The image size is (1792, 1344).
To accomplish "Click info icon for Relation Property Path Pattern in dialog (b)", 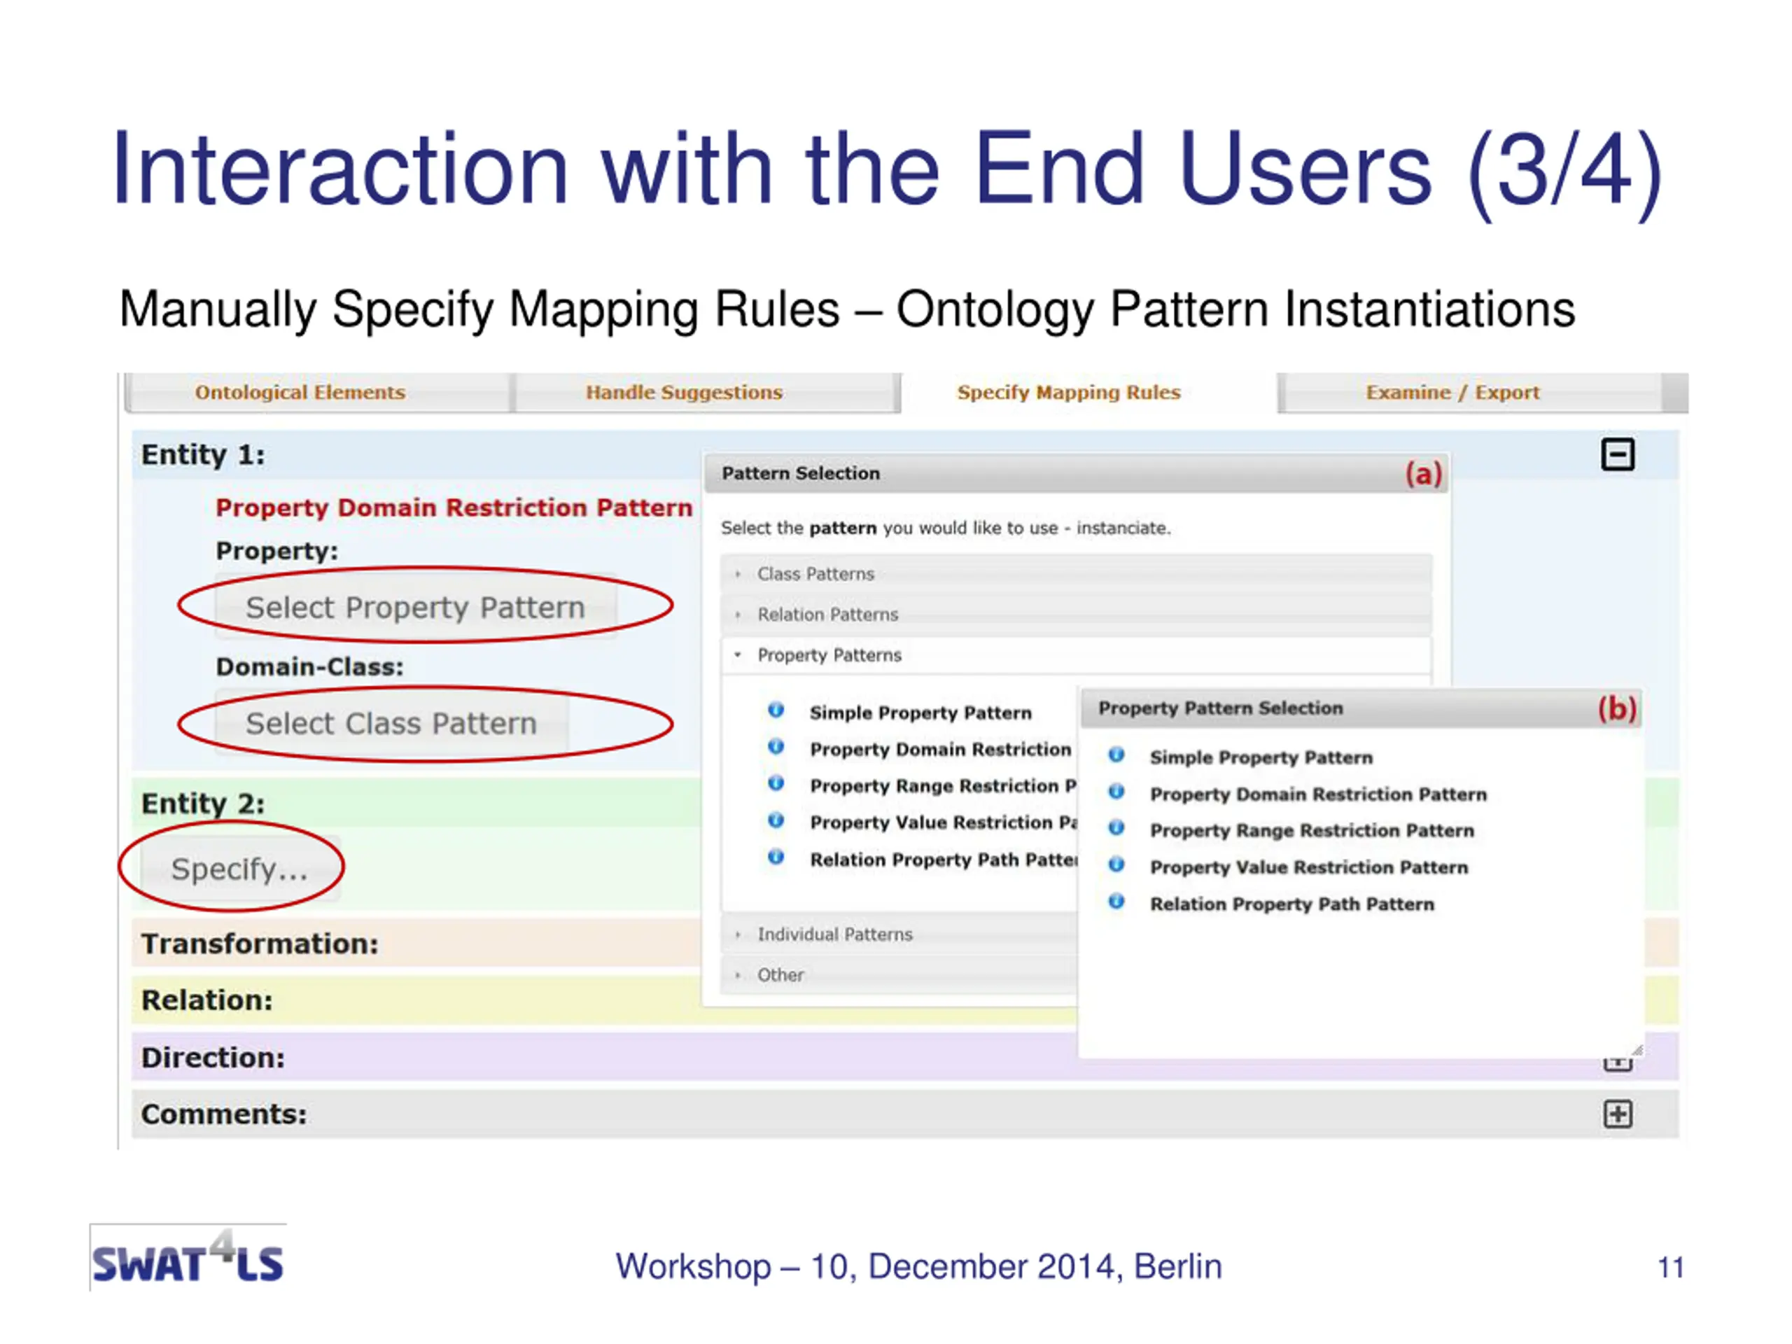I will point(1116,902).
